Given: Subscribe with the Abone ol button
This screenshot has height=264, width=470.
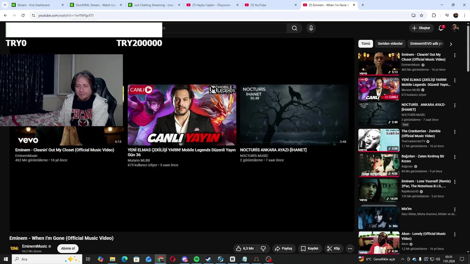Looking at the screenshot, I should tap(68, 249).
